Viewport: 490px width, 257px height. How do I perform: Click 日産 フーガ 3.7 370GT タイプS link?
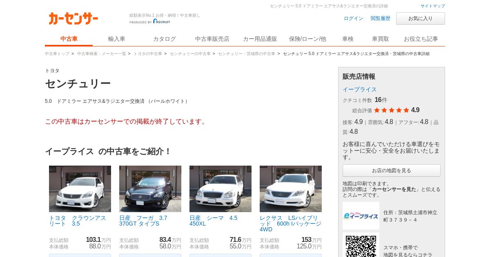143,221
